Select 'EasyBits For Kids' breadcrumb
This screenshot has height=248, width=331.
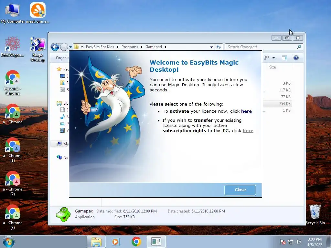(x=100, y=47)
